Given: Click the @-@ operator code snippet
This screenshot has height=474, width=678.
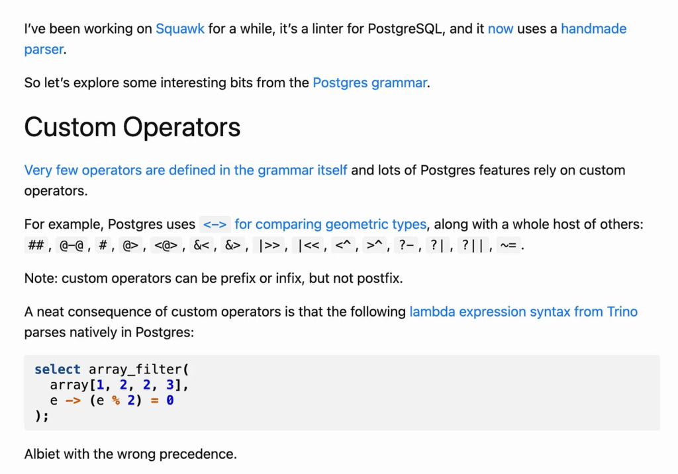Looking at the screenshot, I should 72,245.
